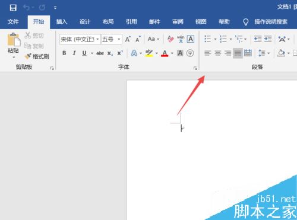
Task: Click the wén phonetic guide icon
Action: pyautogui.click(x=181, y=39)
